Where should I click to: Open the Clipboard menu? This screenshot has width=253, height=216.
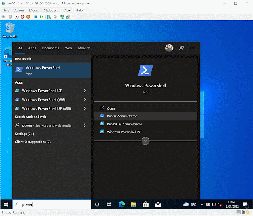(x=51, y=11)
